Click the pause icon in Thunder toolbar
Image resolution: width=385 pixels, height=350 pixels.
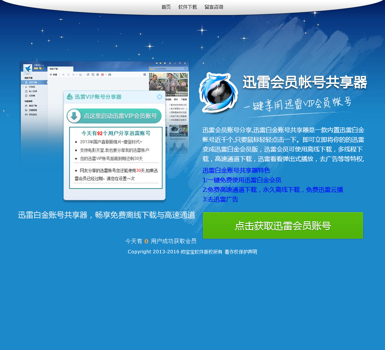pos(68,75)
